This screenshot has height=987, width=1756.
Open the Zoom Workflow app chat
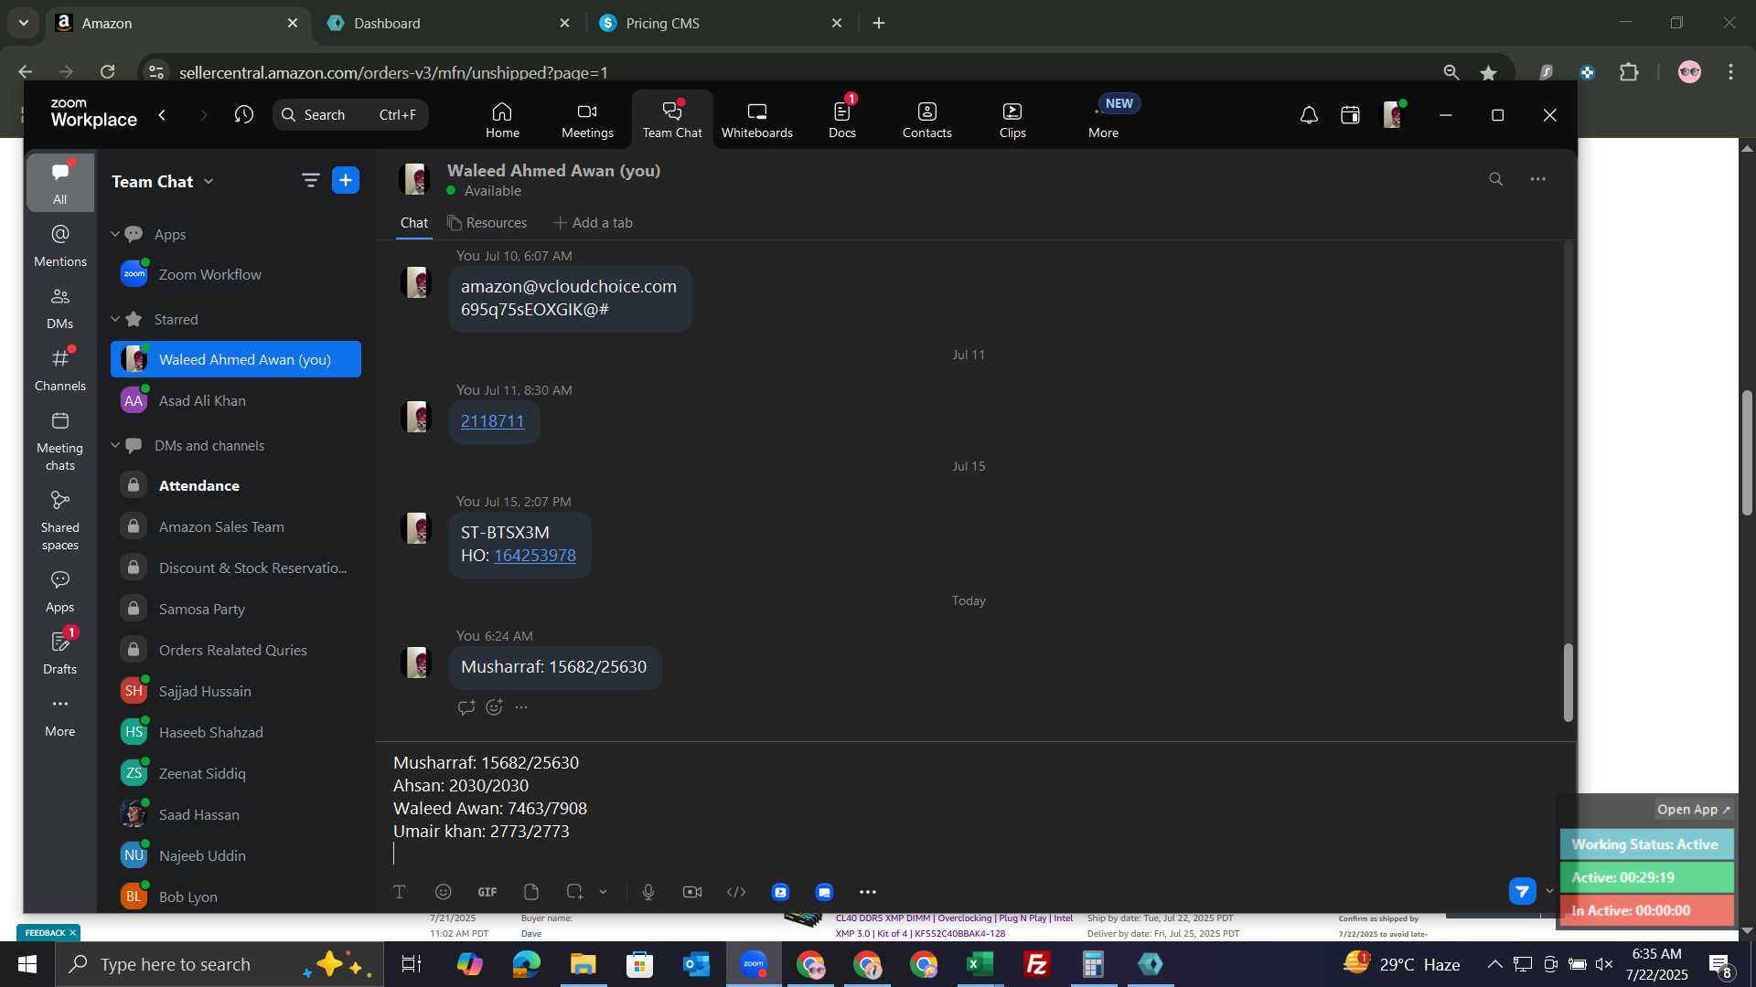(236, 274)
